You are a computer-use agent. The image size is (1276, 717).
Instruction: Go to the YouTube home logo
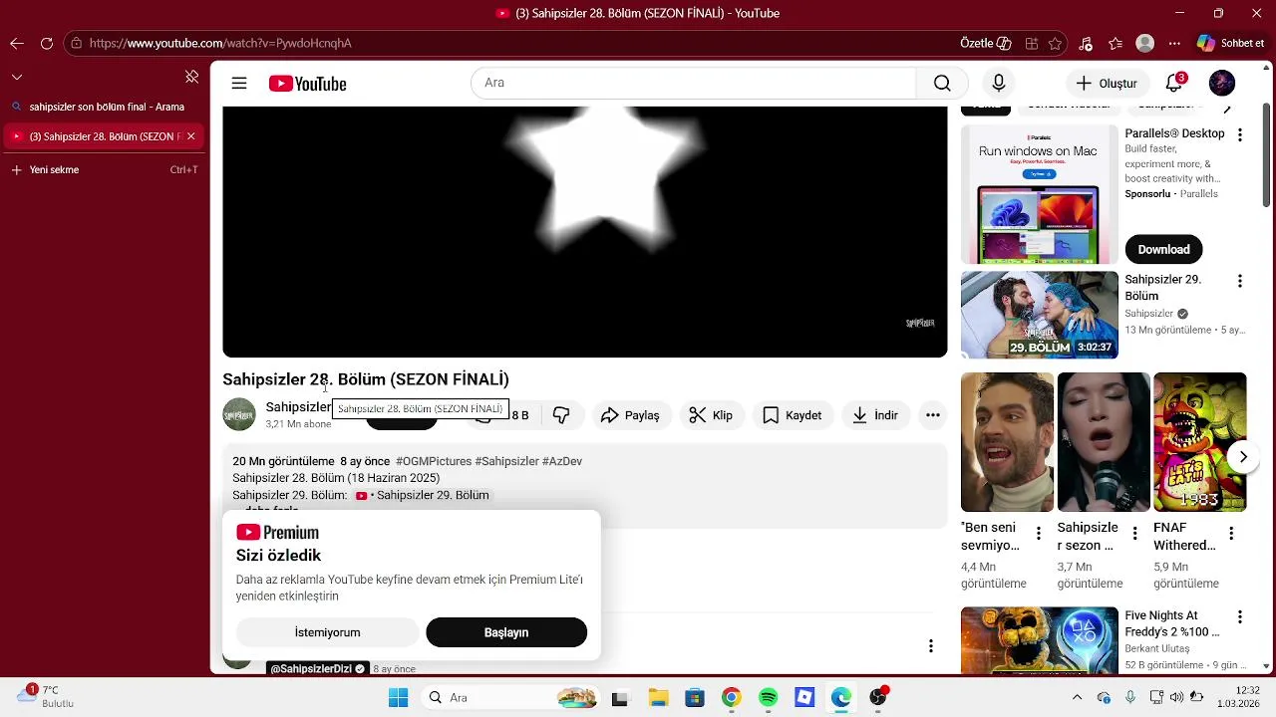point(307,84)
